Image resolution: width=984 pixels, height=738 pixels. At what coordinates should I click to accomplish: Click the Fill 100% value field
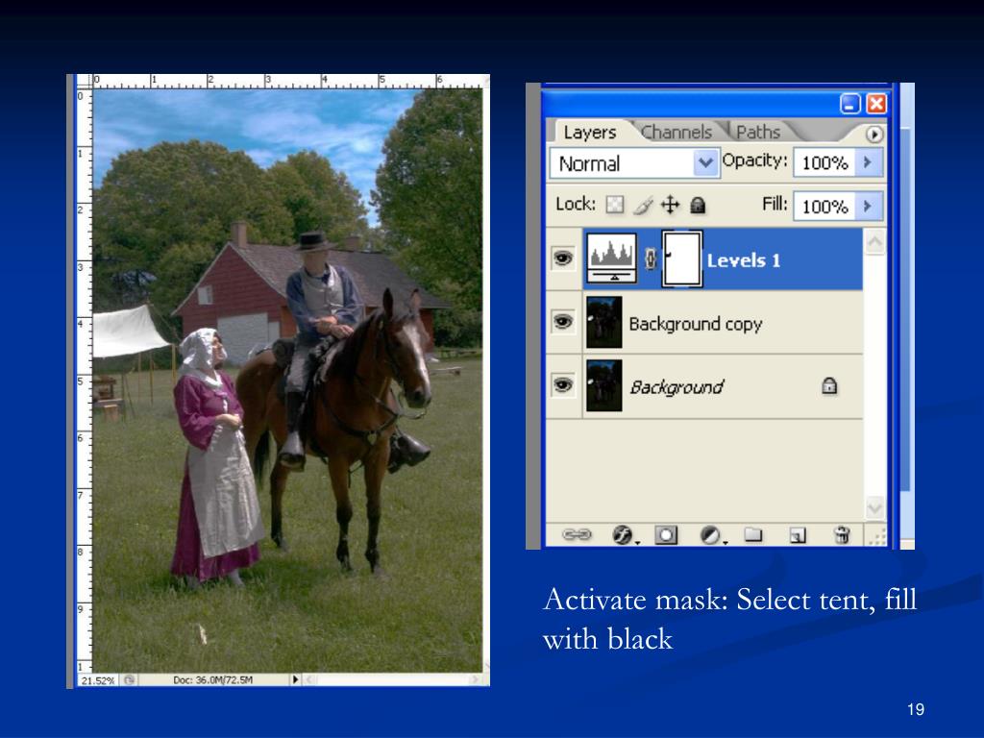pos(824,206)
